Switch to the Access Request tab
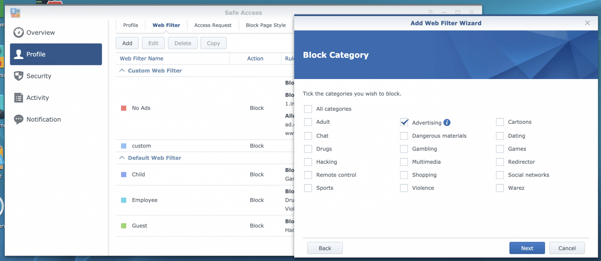Image resolution: width=601 pixels, height=261 pixels. pos(212,25)
